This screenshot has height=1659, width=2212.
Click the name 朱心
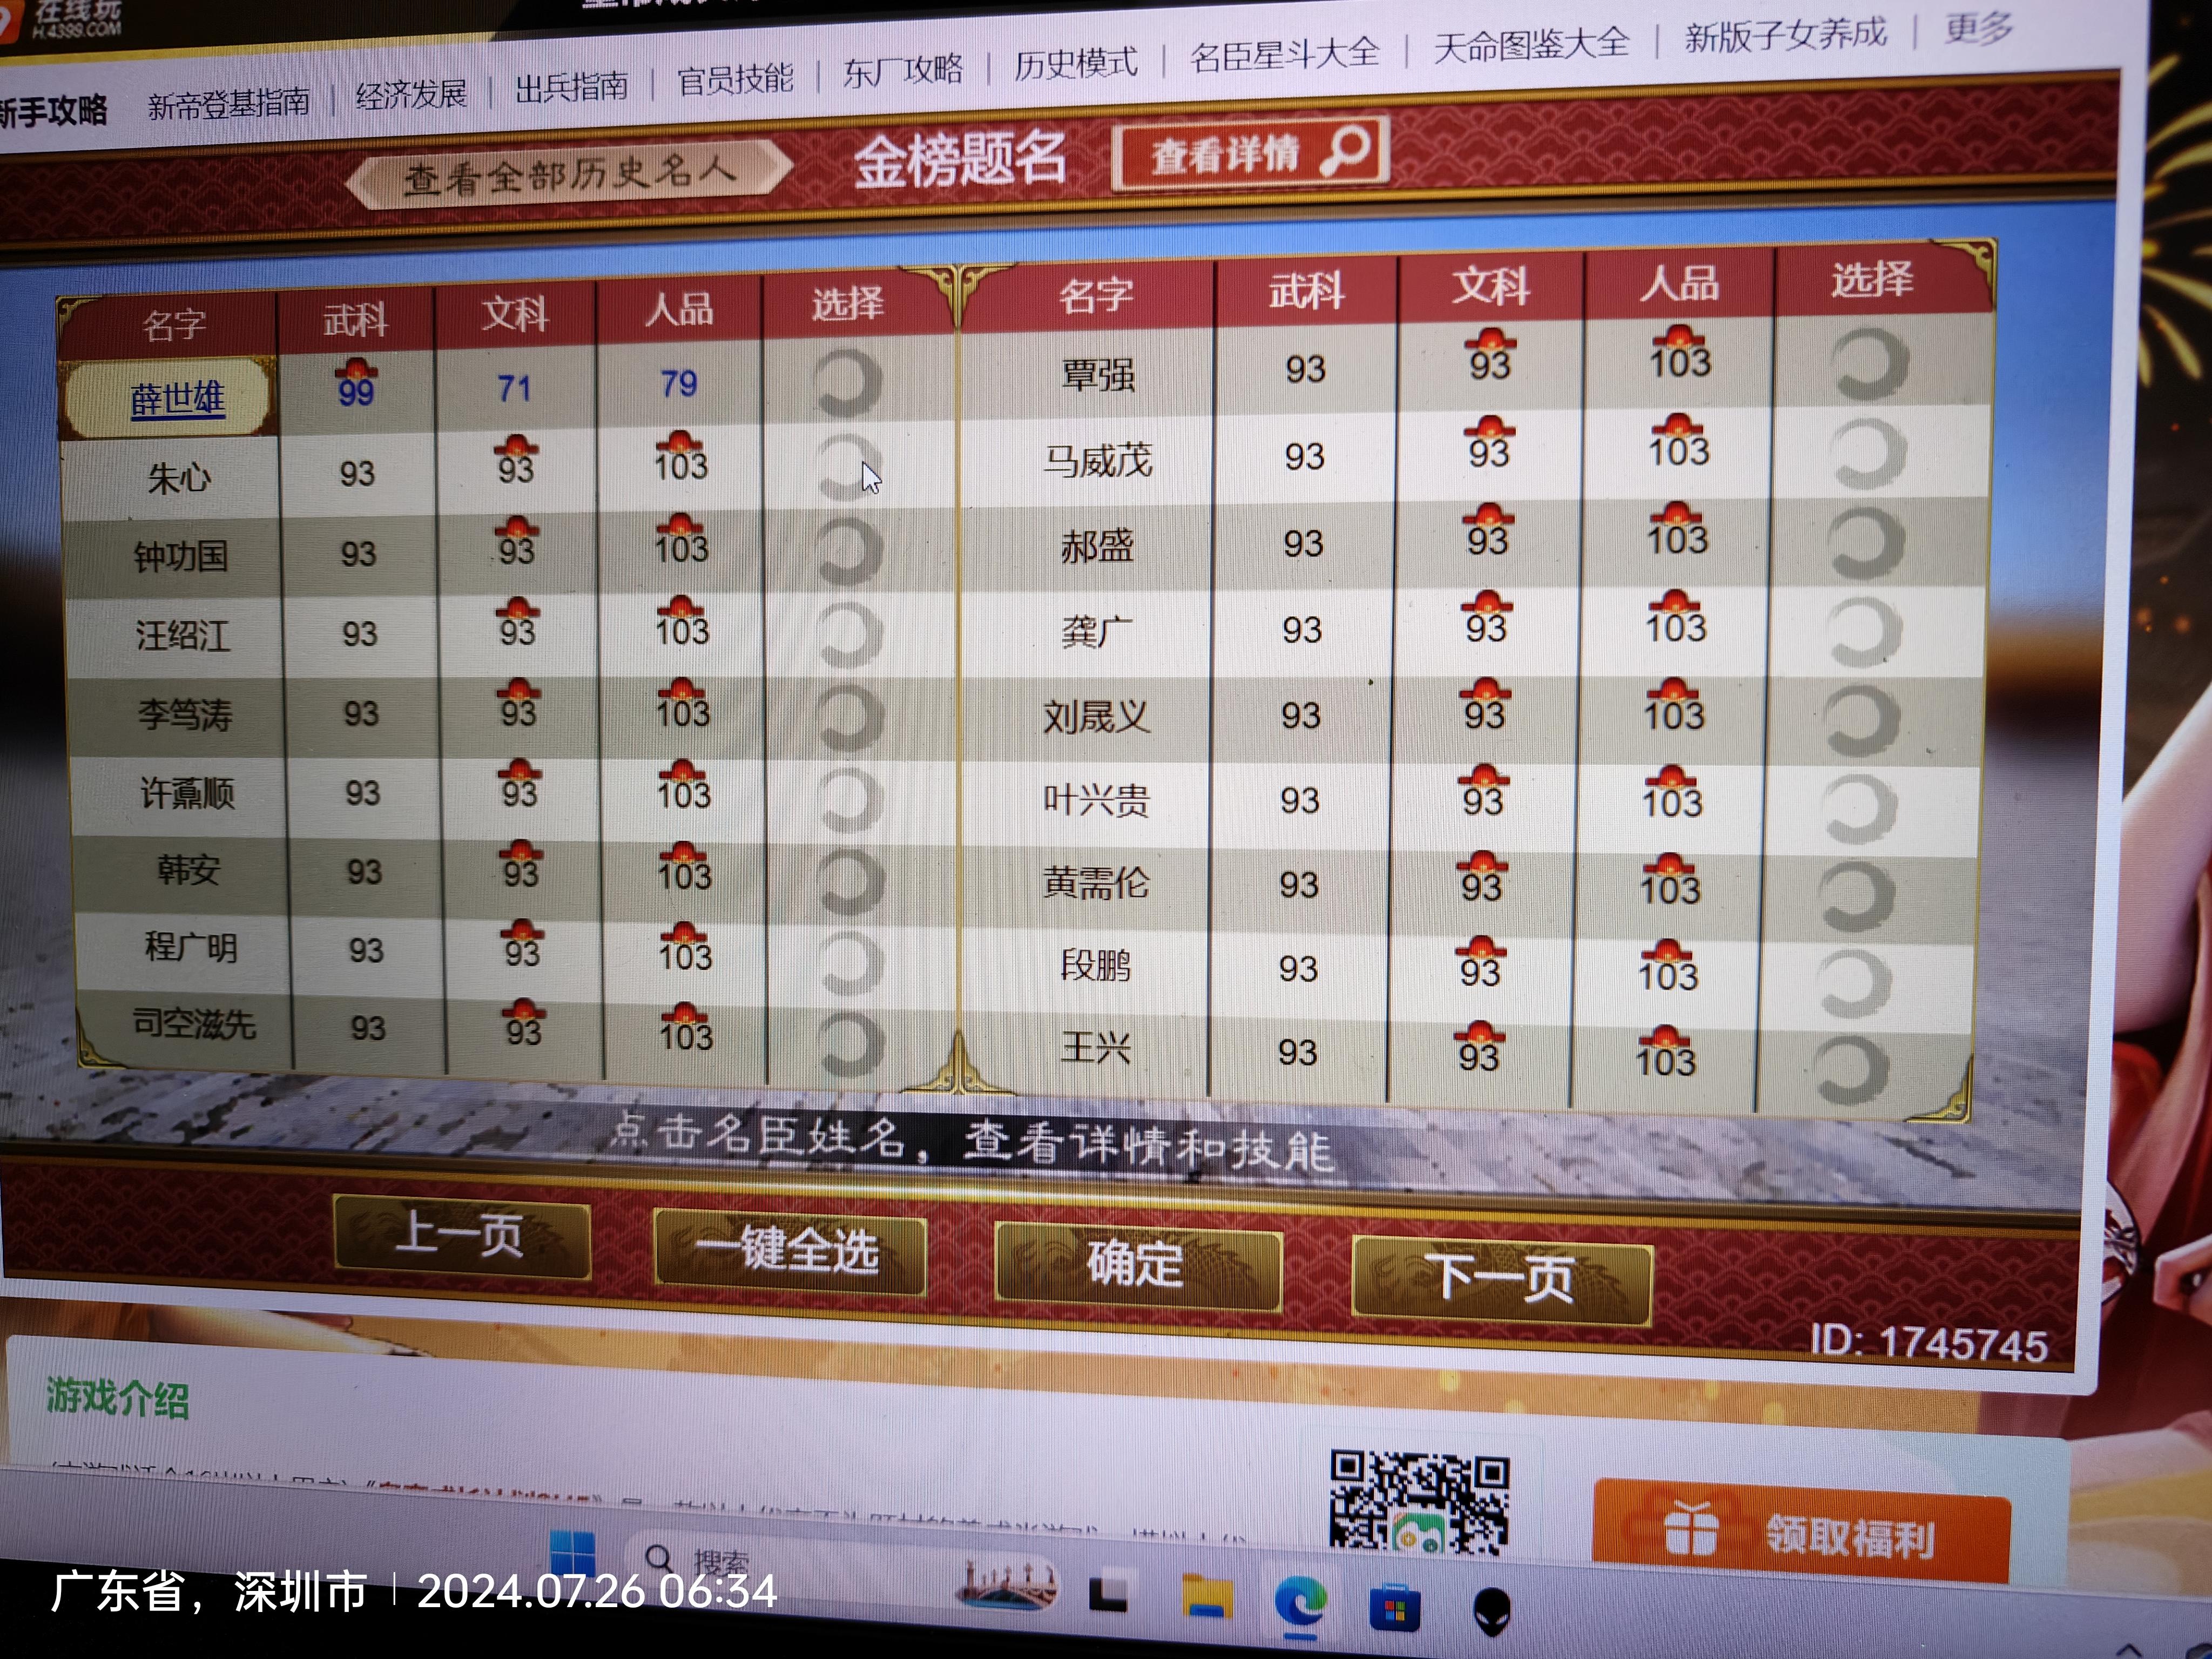[180, 478]
